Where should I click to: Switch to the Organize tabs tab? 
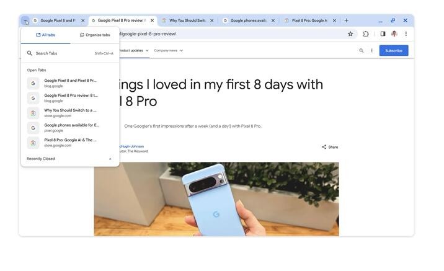coord(95,35)
